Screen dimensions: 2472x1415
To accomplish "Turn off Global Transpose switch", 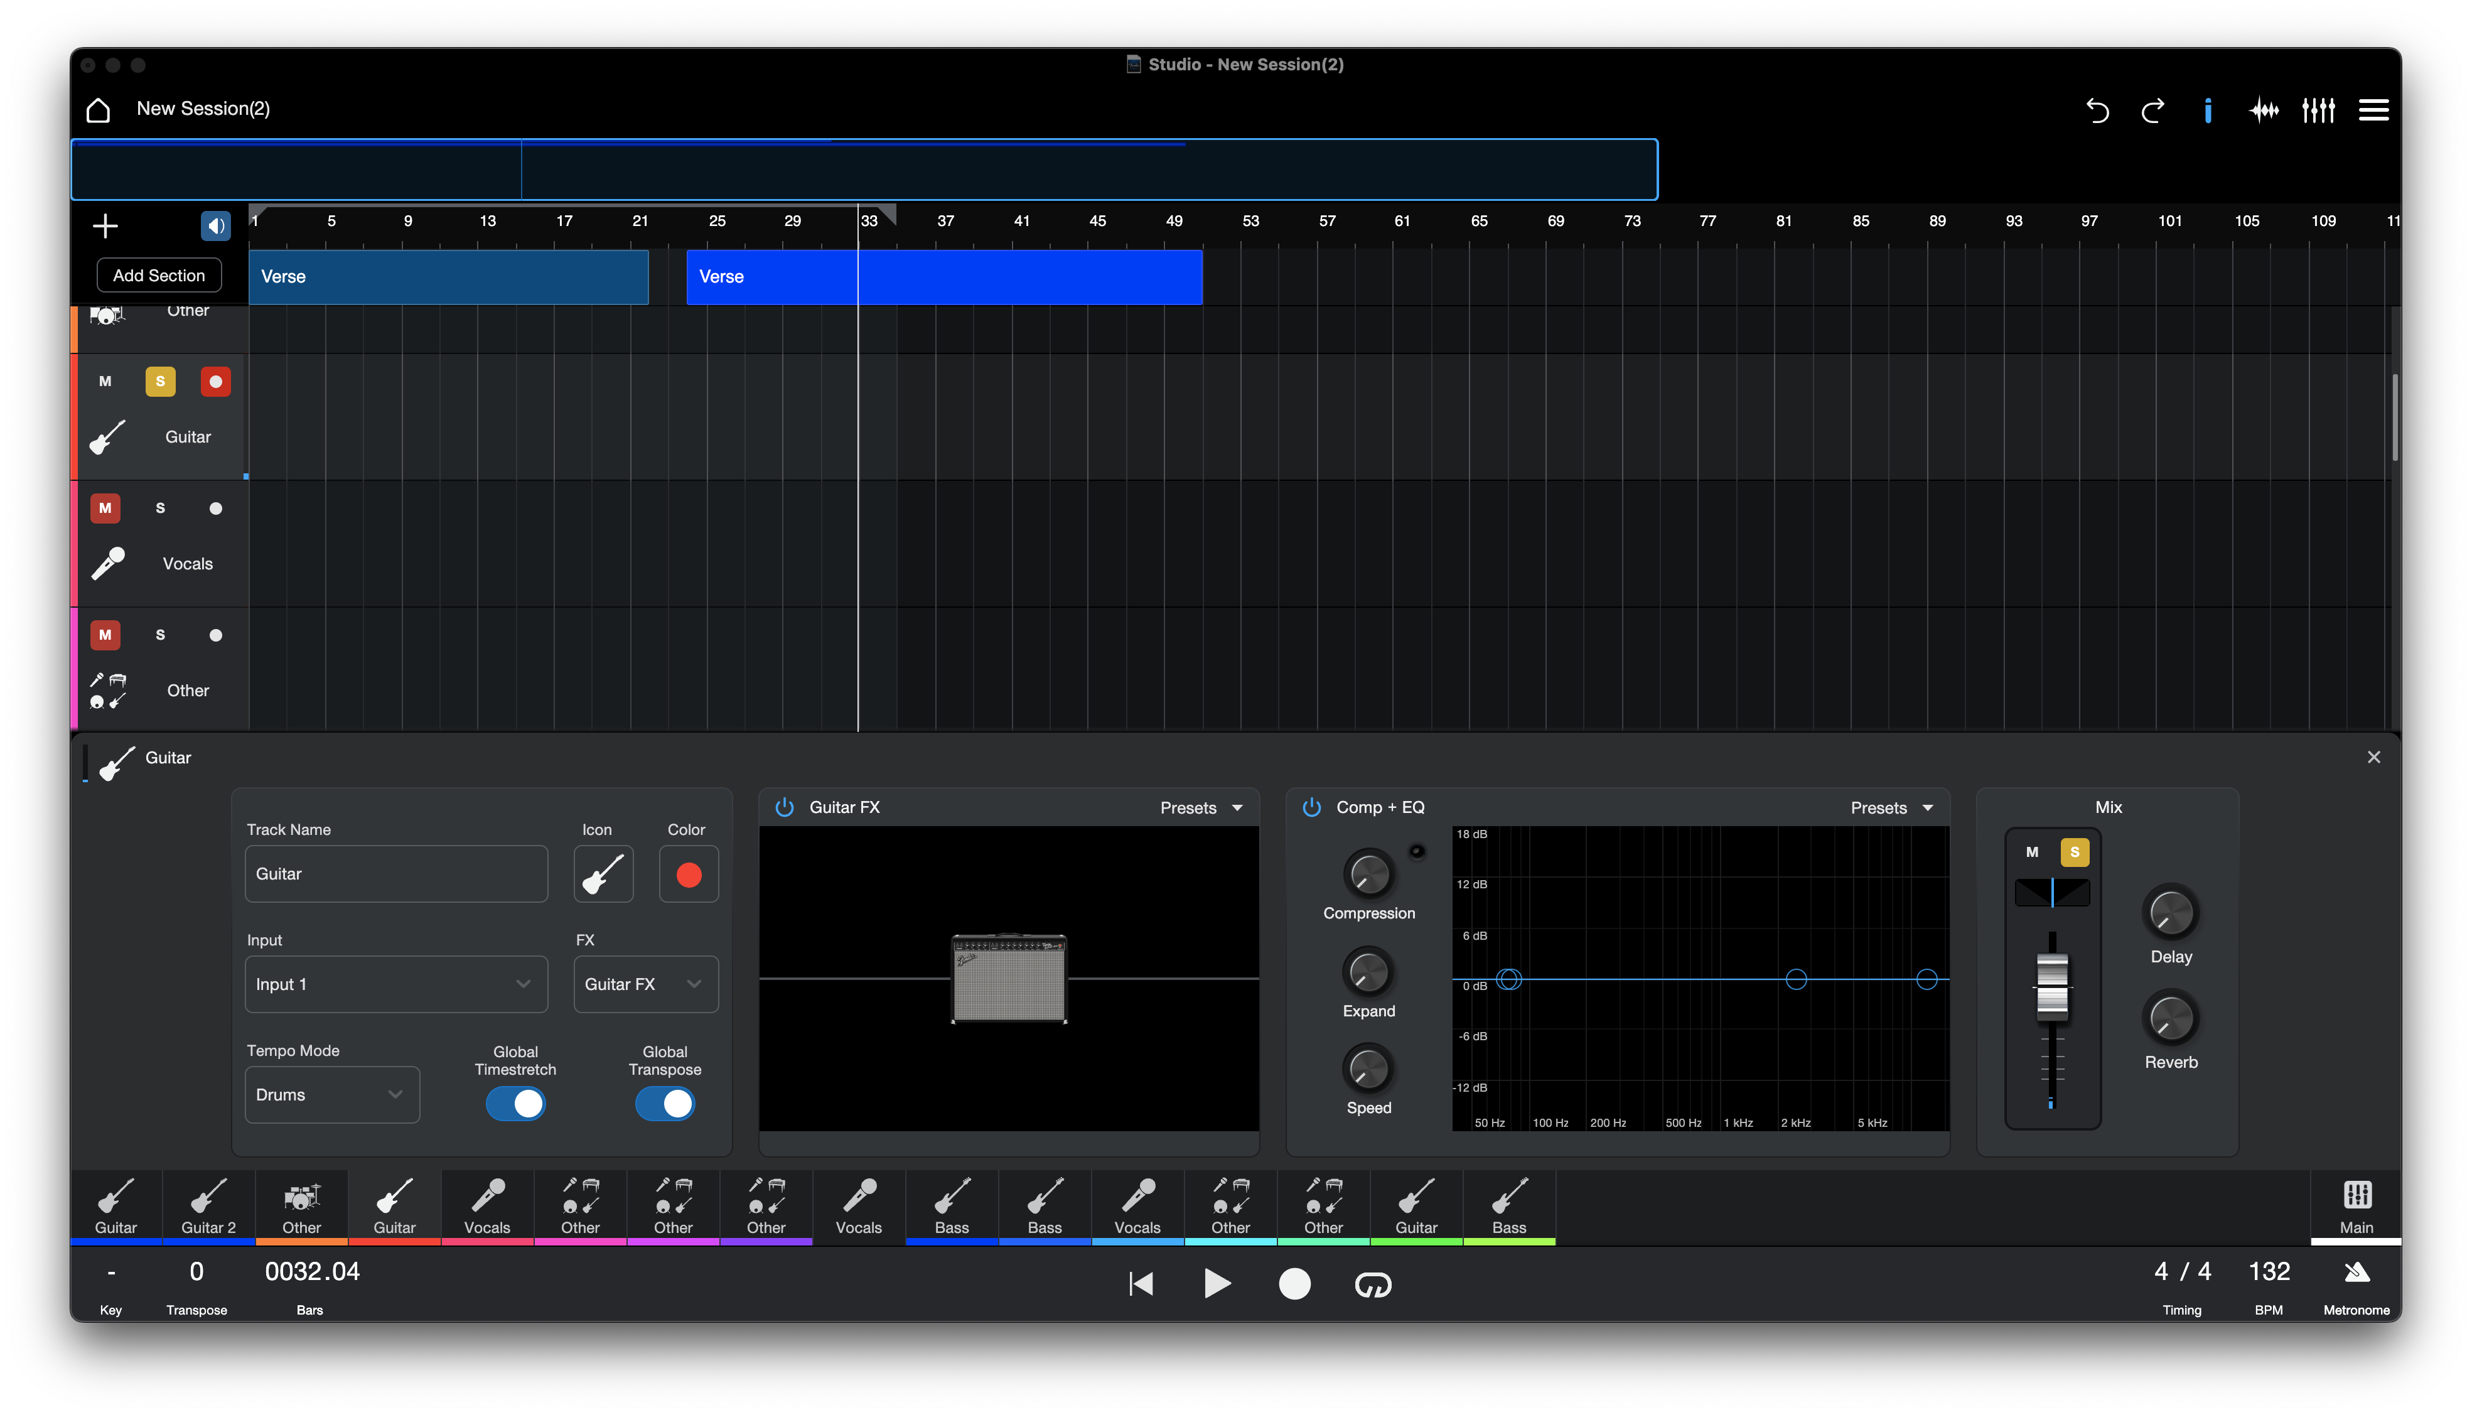I will [x=665, y=1104].
